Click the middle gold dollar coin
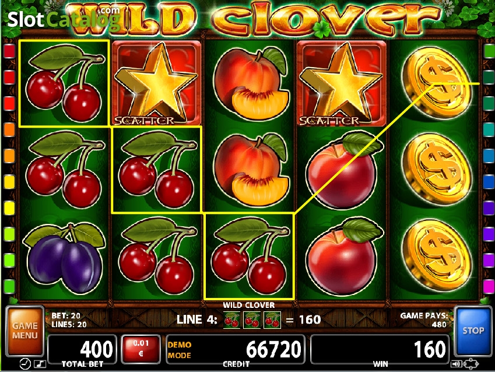This screenshot has height=372, width=495. [x=437, y=169]
